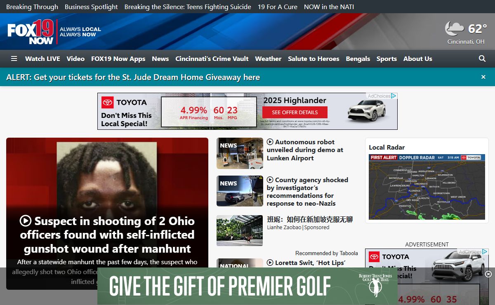Screen dimensions: 495x305
Task: Open the Video menu item
Action: point(75,59)
